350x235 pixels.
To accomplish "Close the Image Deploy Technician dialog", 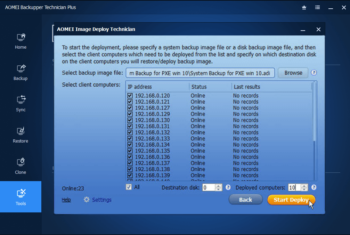I will 318,30.
